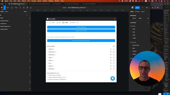This screenshot has height=95, width=170.
Task: Show info for Fields row
Action: pos(114,58)
